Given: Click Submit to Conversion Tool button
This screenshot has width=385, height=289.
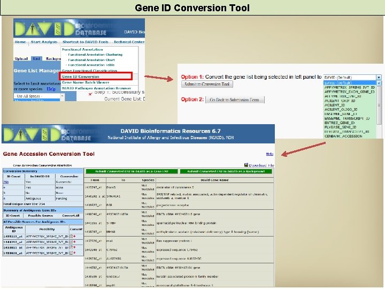Looking at the screenshot, I should [x=207, y=85].
